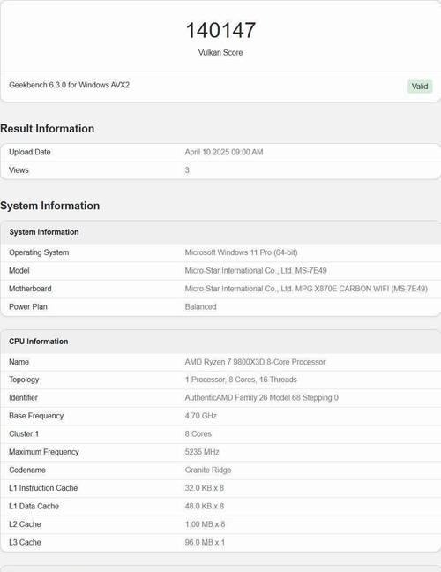The height and width of the screenshot is (572, 441).
Task: Select the 8 Cores cluster value
Action: tap(198, 433)
